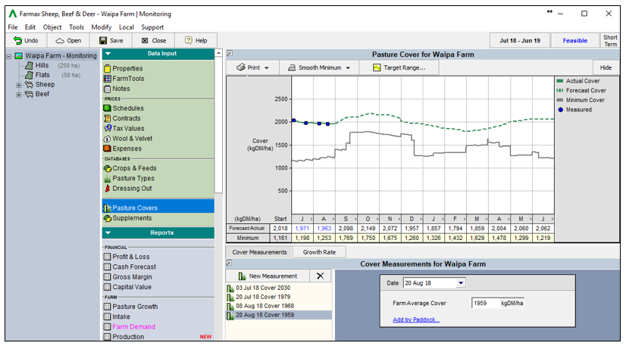Collapse the Waipa Farm - Monitoring root node
Viewport: 626px width, 346px height.
pyautogui.click(x=9, y=56)
